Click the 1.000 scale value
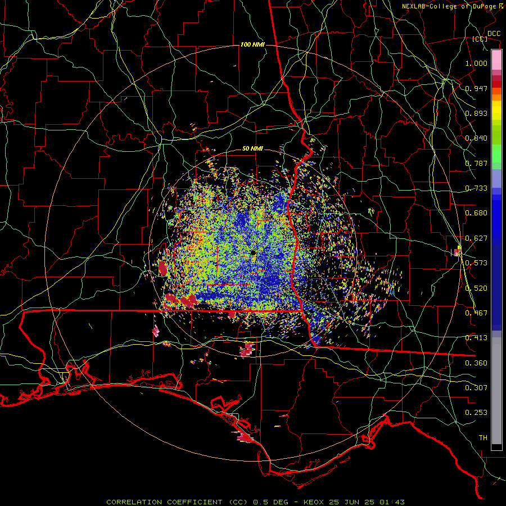506x506 pixels. (476, 63)
